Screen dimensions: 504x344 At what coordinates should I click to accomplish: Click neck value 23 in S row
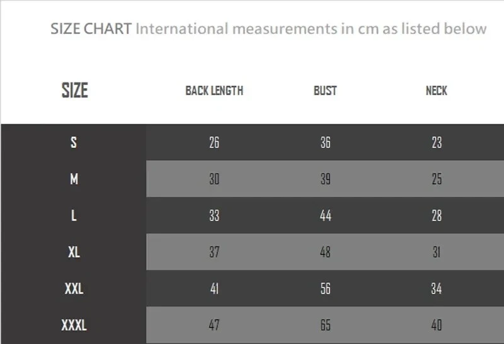pos(437,142)
